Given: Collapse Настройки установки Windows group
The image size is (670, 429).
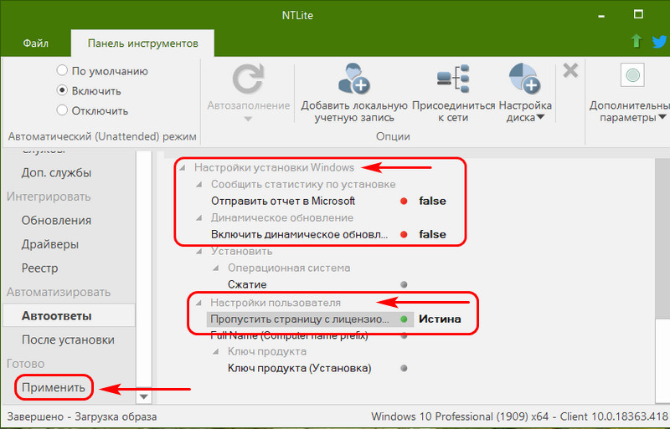Looking at the screenshot, I should [183, 168].
